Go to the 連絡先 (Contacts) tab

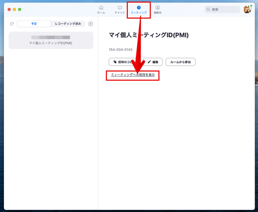tap(158, 9)
